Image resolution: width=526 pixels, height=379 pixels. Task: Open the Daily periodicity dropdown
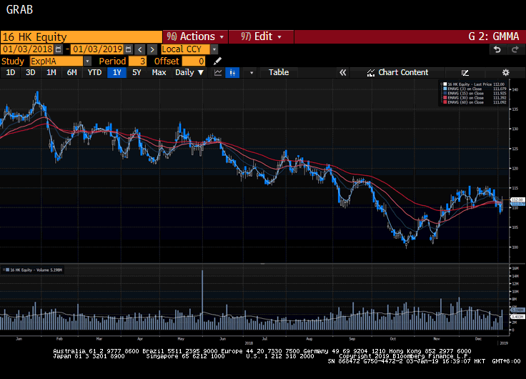coord(189,72)
